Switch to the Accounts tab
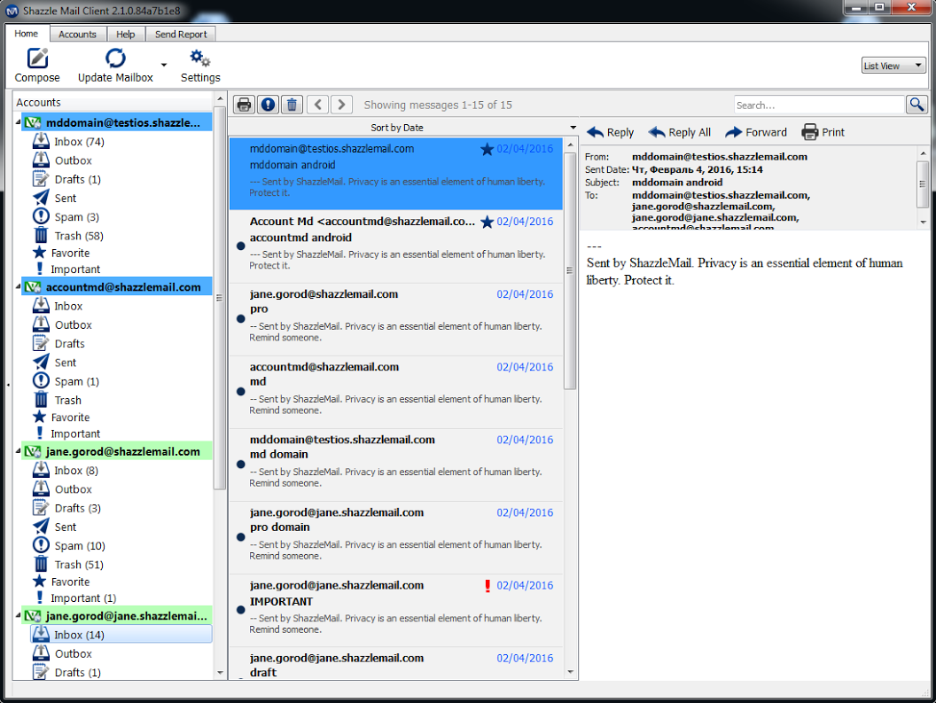This screenshot has height=703, width=936. (78, 34)
